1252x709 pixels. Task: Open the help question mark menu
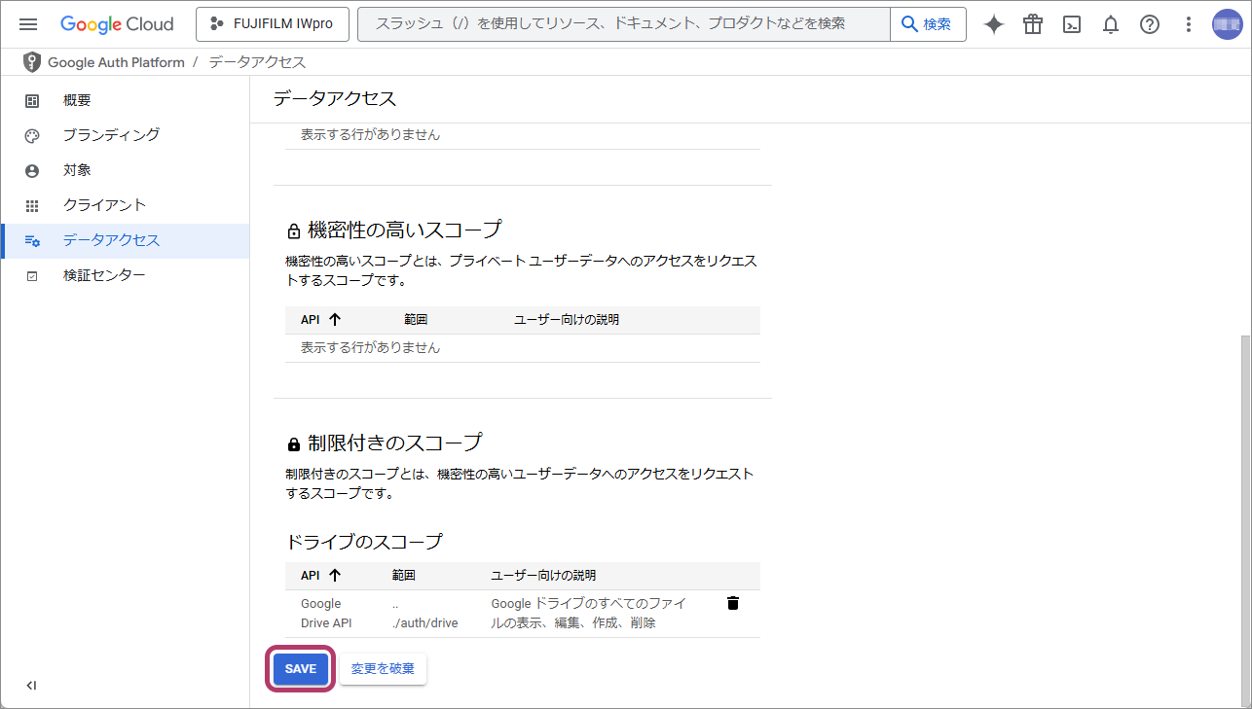coord(1150,24)
